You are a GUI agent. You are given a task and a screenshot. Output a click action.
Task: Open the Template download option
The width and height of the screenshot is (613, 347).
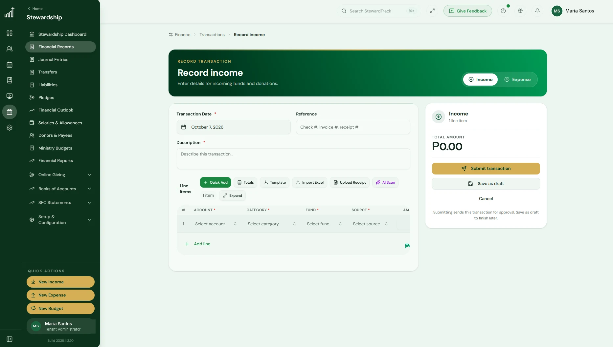click(x=275, y=182)
